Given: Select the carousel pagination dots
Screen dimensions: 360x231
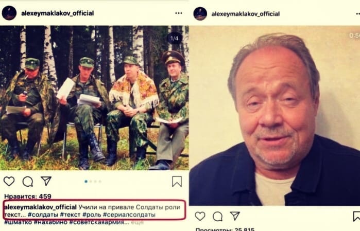Looking at the screenshot, I should tap(93, 182).
